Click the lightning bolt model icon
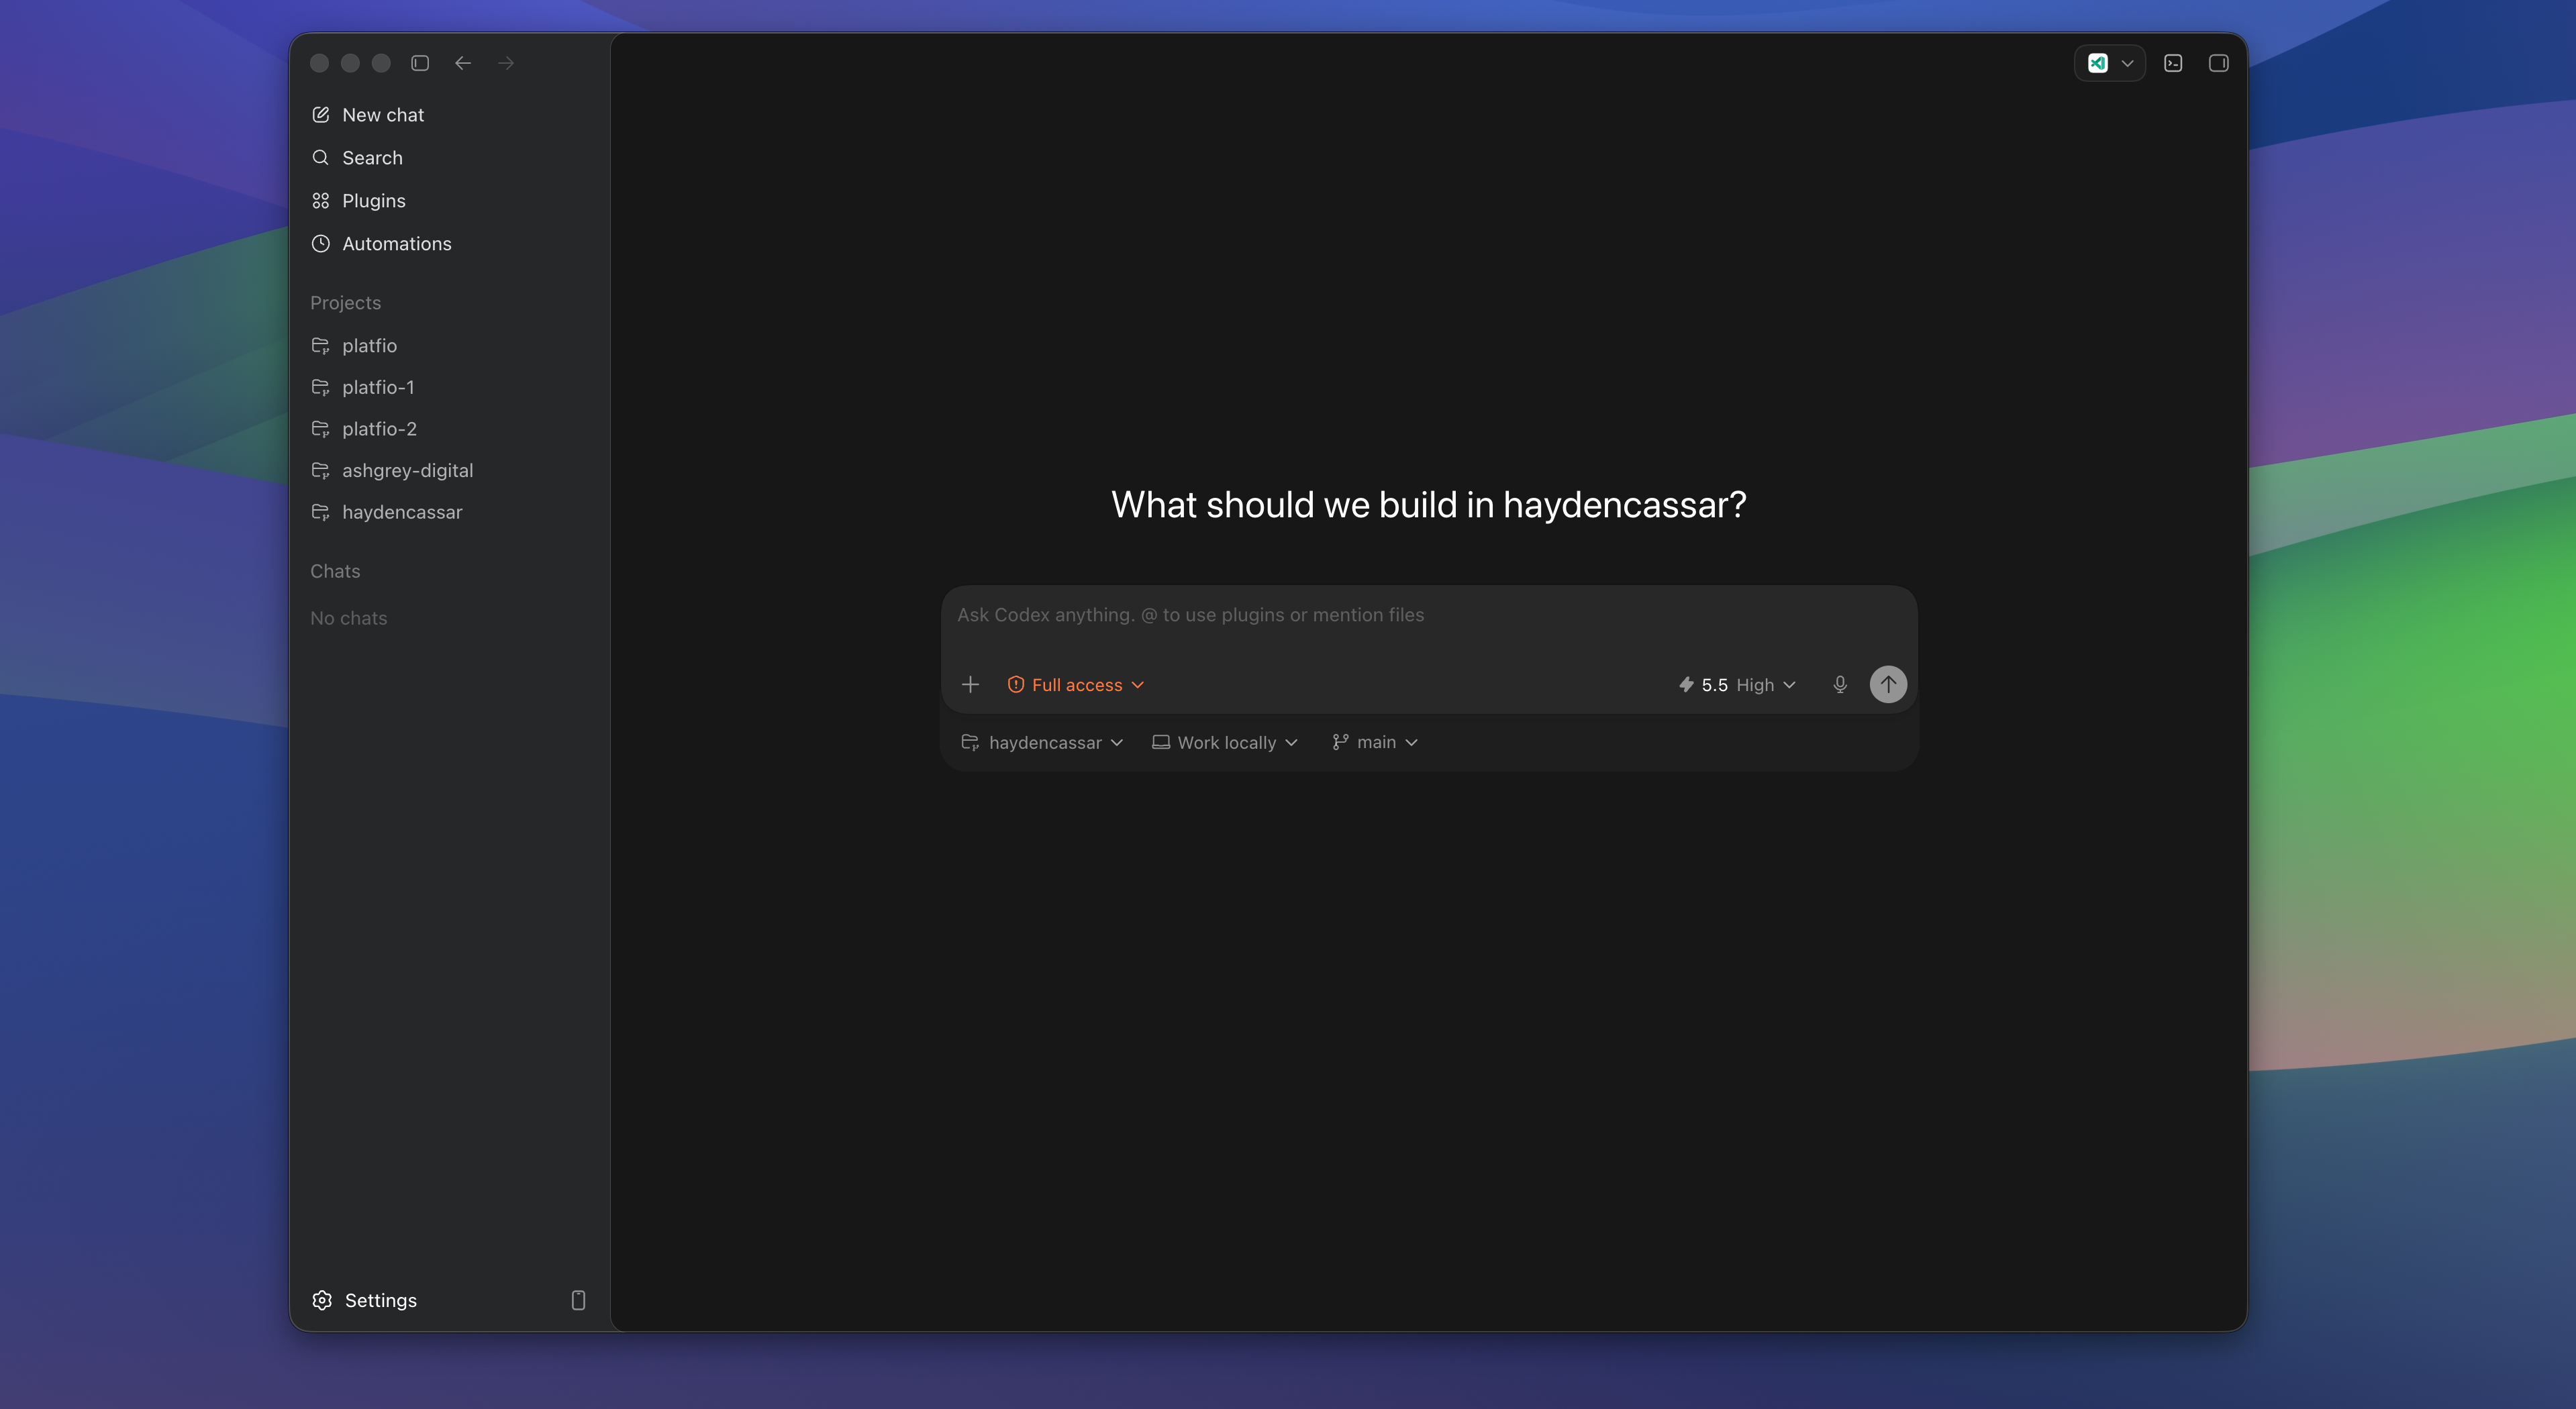Screen dimensions: 2576x1409 click(x=1686, y=685)
